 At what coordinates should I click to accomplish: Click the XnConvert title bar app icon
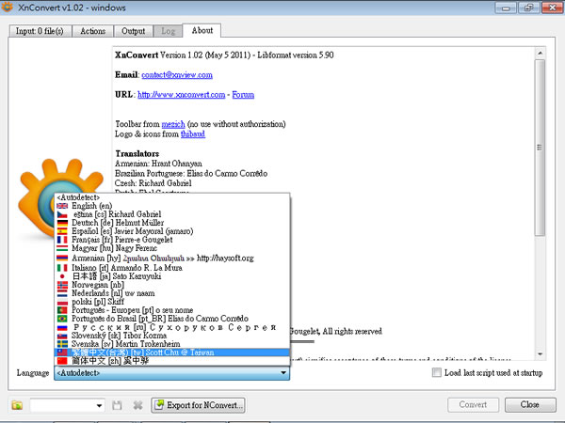[x=7, y=7]
